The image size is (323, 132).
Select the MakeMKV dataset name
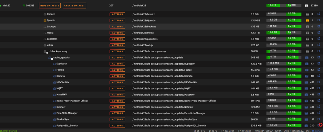pyautogui.click(x=61, y=94)
